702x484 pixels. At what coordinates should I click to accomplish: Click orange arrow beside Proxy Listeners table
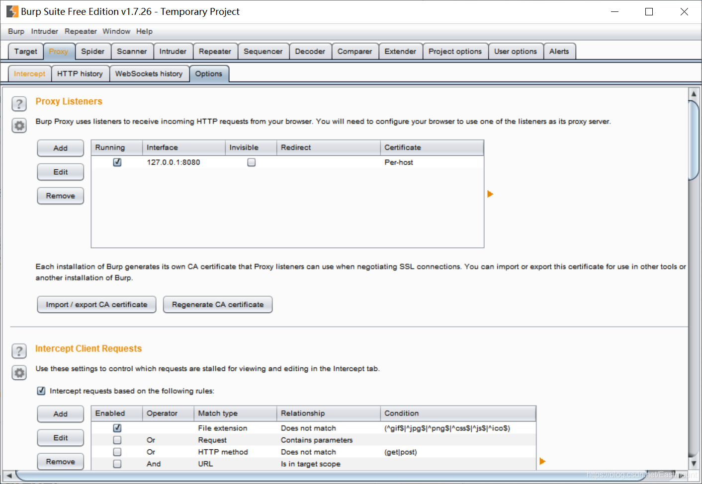click(490, 194)
